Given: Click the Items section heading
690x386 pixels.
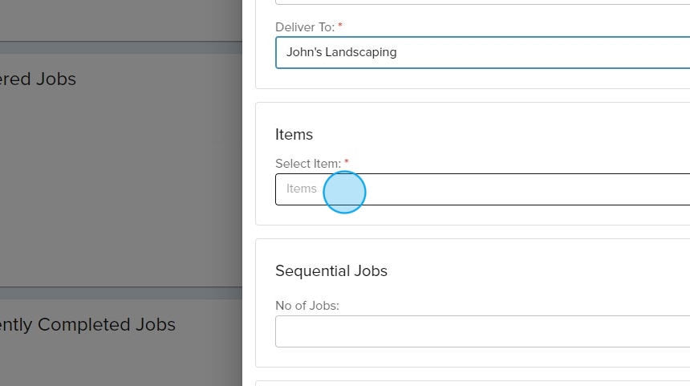Looking at the screenshot, I should [294, 134].
